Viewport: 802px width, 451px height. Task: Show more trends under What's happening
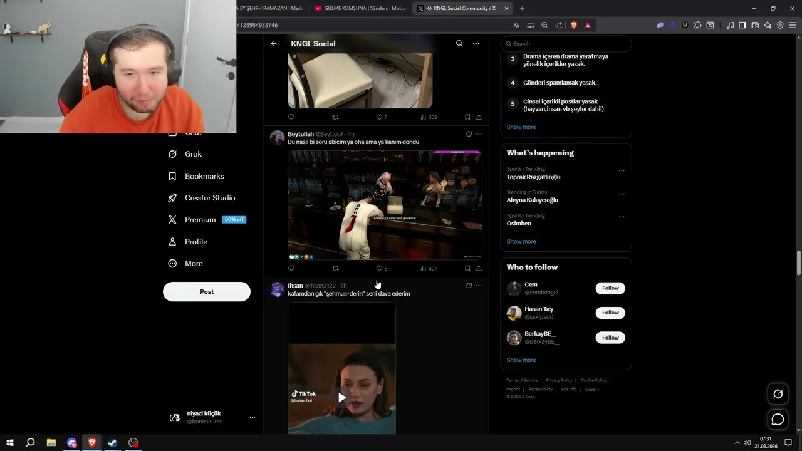[521, 242]
